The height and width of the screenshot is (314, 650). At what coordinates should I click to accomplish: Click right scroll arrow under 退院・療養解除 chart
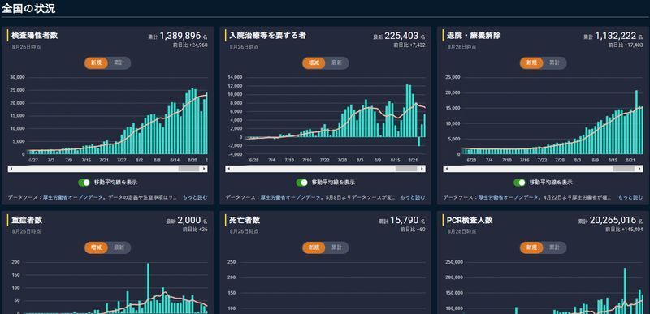(639, 169)
